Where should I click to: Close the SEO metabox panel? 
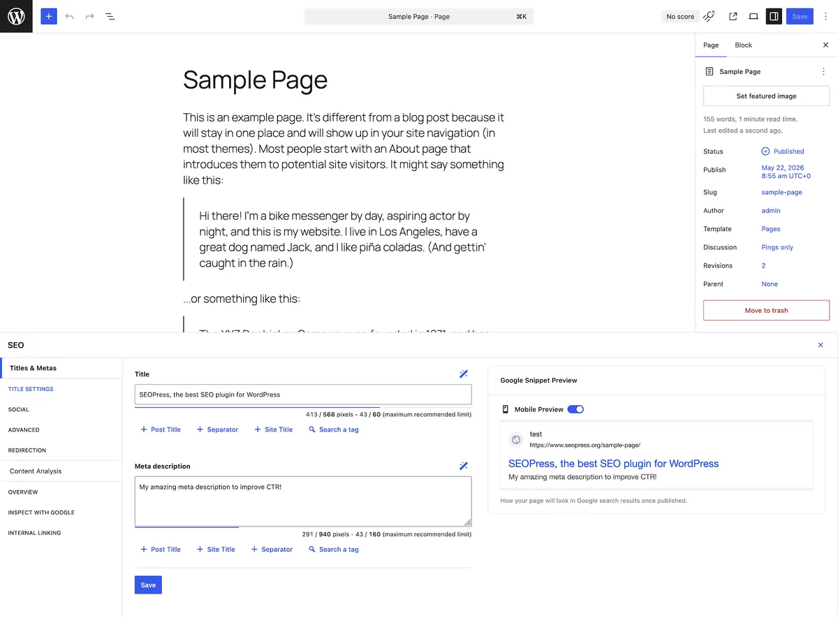821,345
